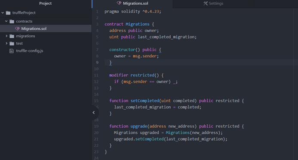This screenshot has height=160, width=298.
Task: Select the Project panel header
Action: (46, 3)
